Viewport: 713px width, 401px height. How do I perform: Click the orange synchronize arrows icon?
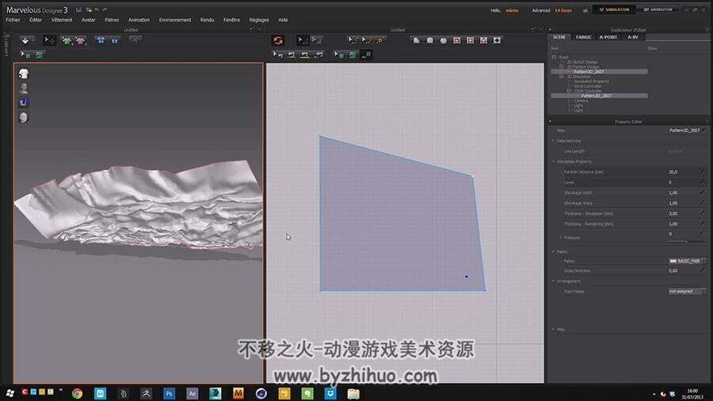point(278,40)
